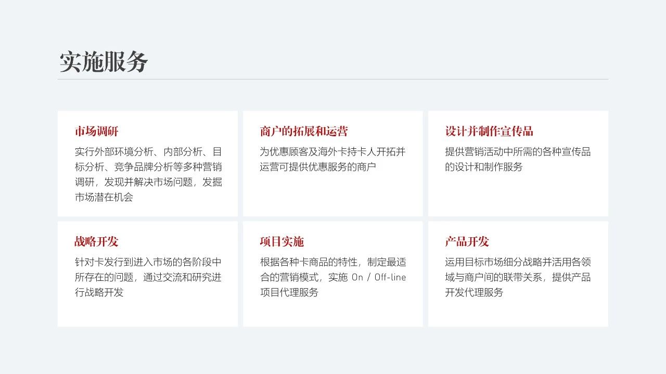The image size is (666, 374).
Task: Click the 商户的拓展和运营 heading
Action: click(304, 131)
